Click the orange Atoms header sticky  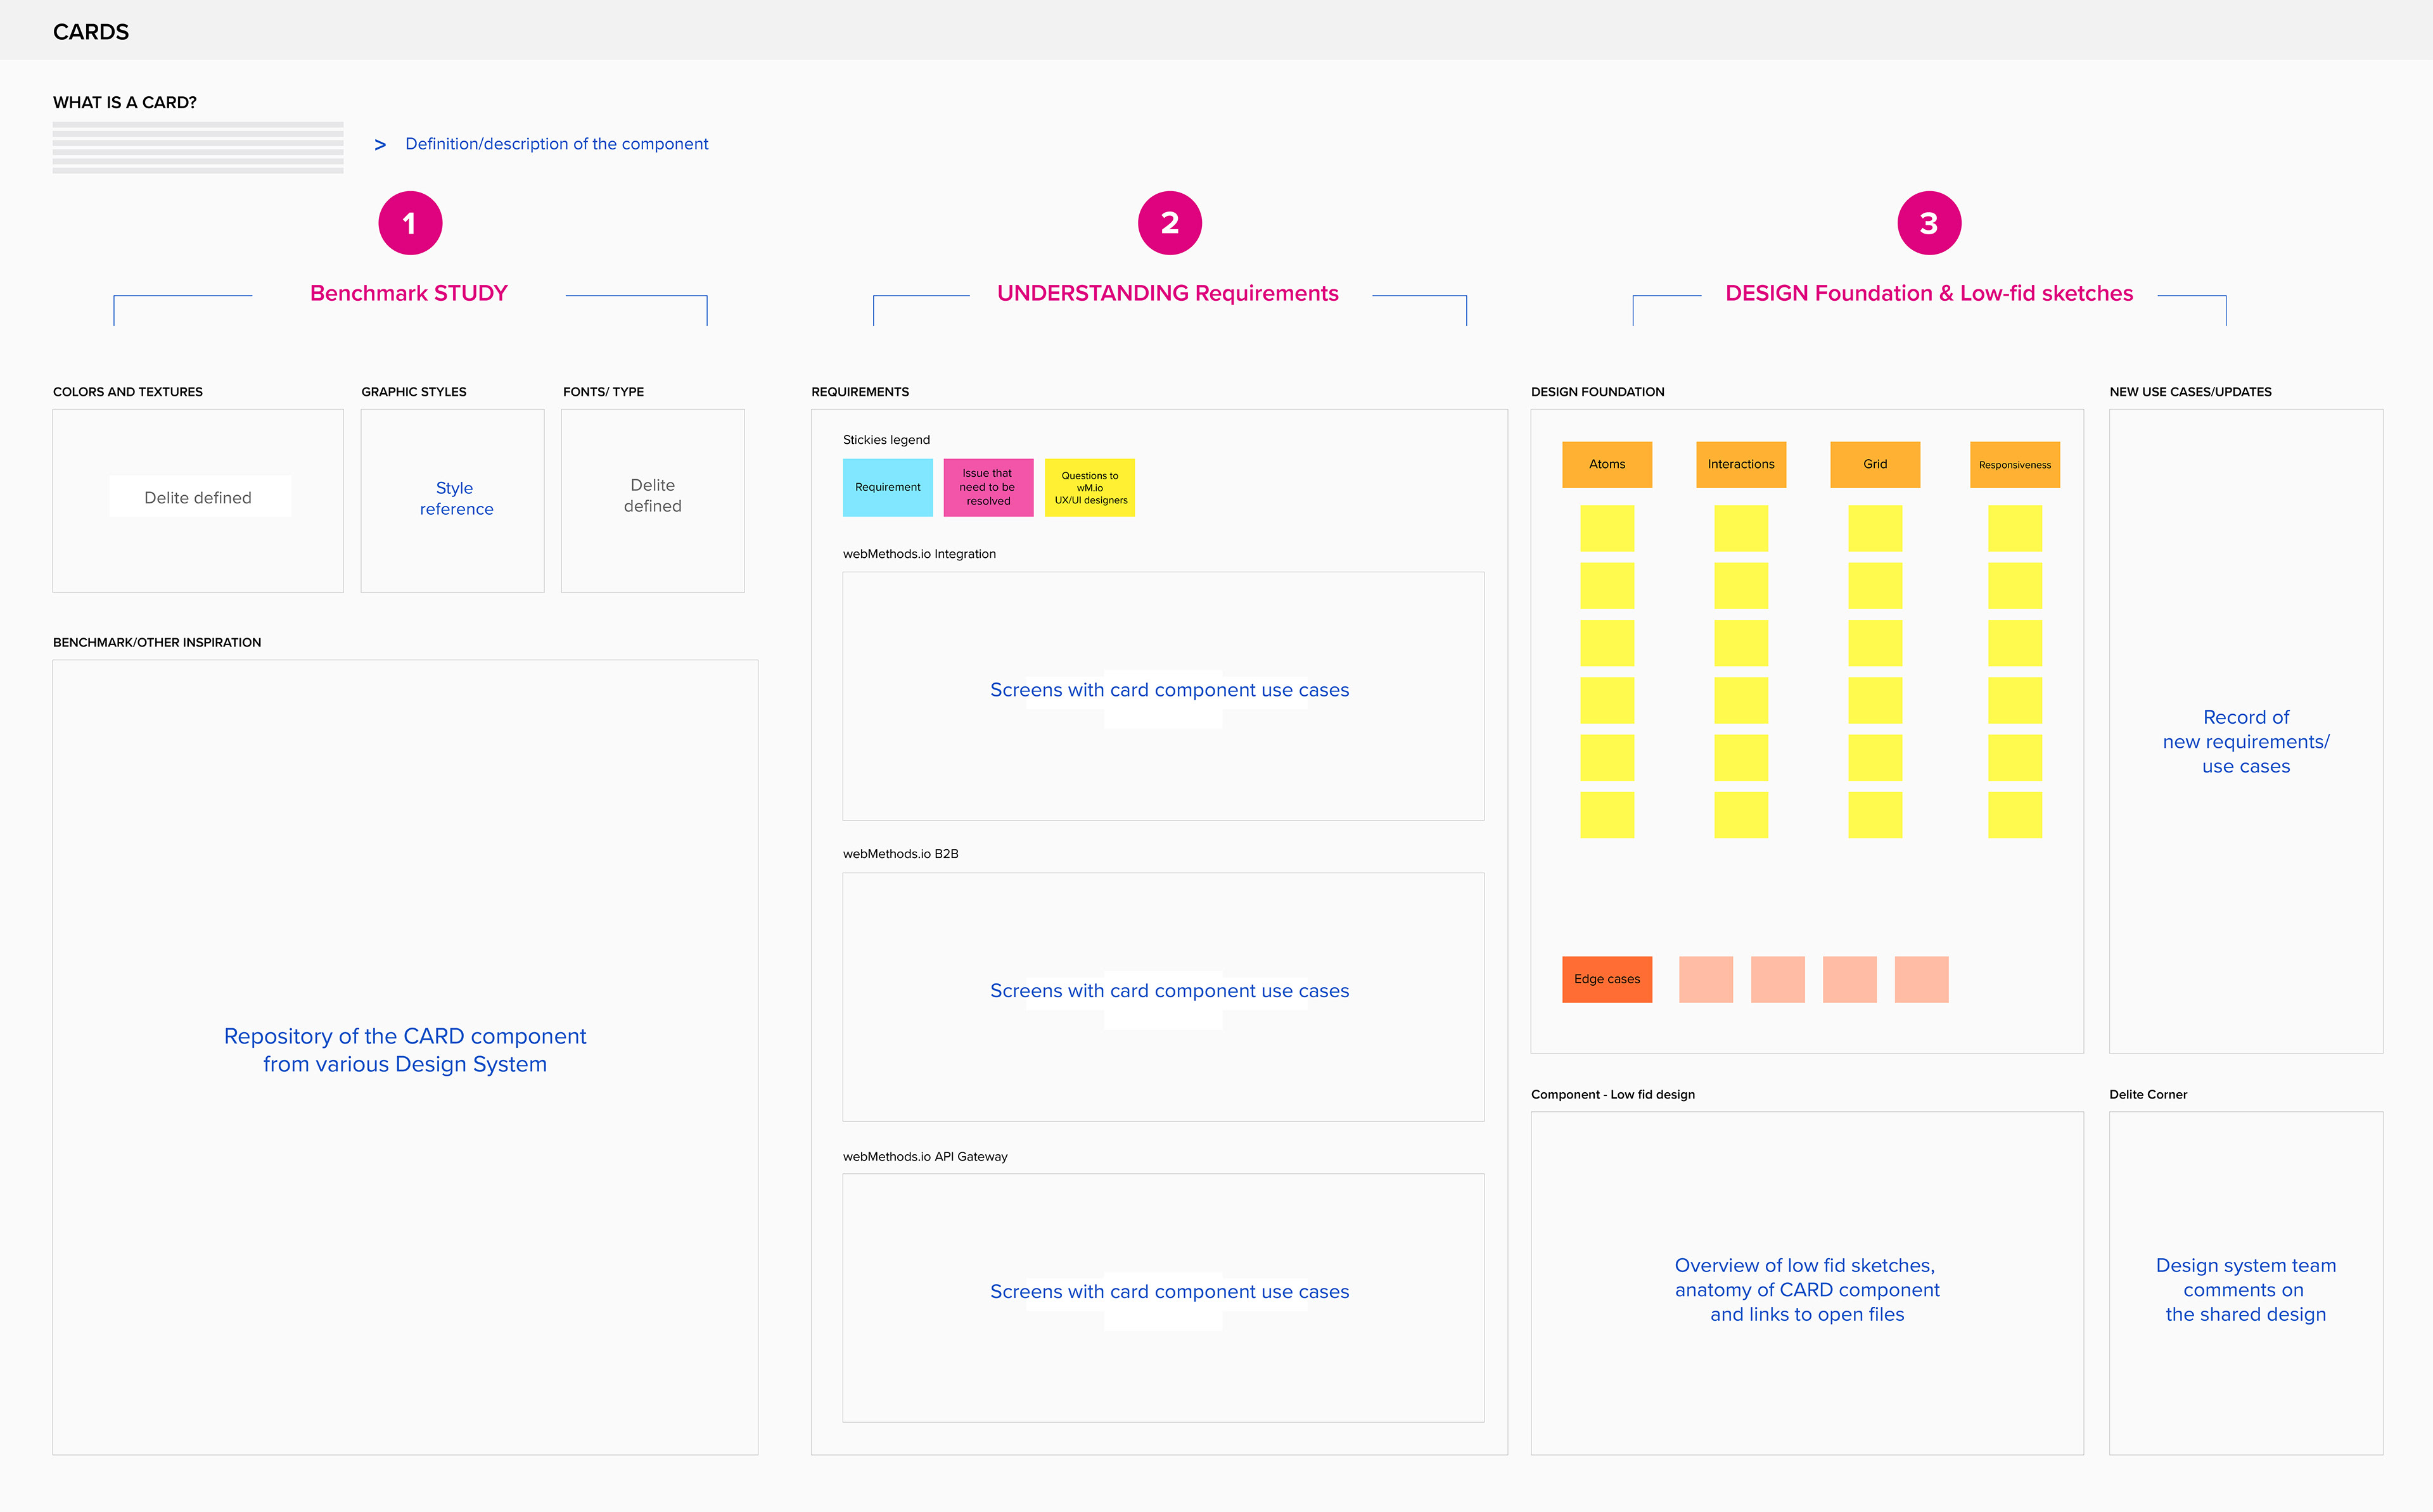(x=1607, y=464)
